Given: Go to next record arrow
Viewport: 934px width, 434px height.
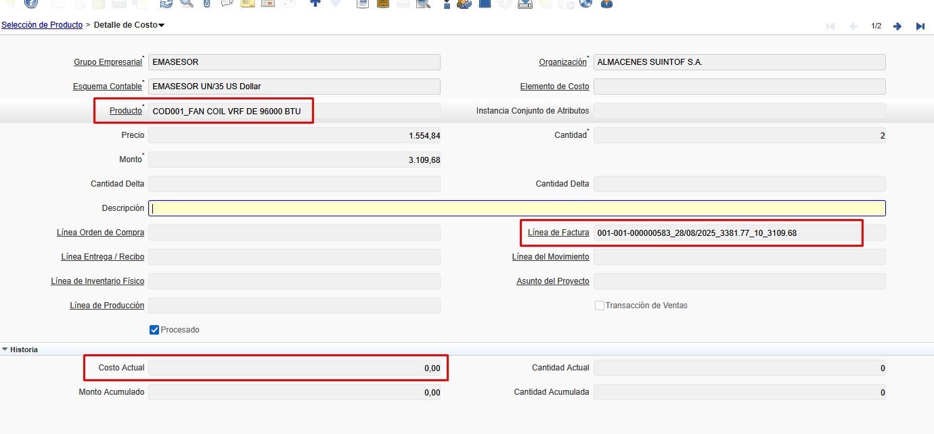Looking at the screenshot, I should pos(897,26).
